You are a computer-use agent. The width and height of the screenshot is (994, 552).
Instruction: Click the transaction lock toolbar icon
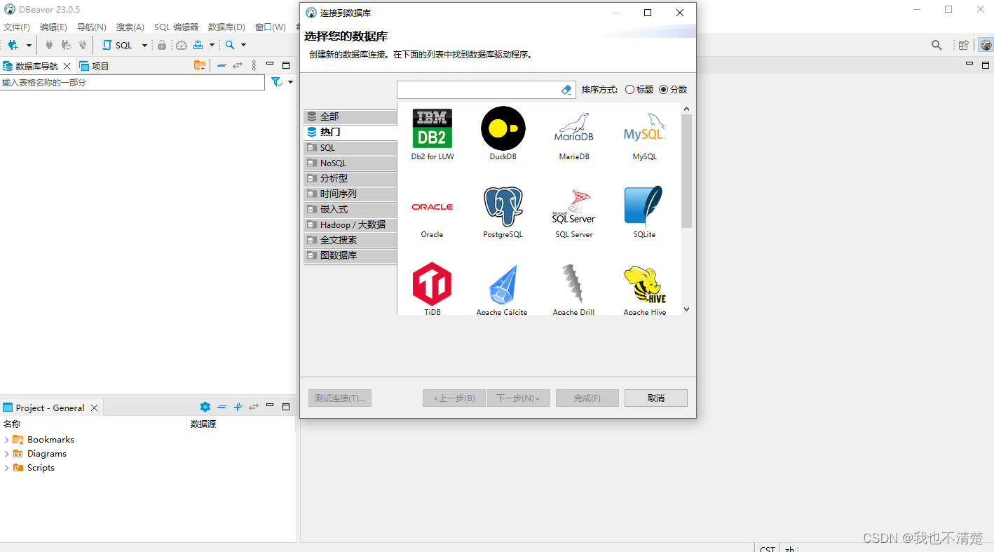point(162,45)
